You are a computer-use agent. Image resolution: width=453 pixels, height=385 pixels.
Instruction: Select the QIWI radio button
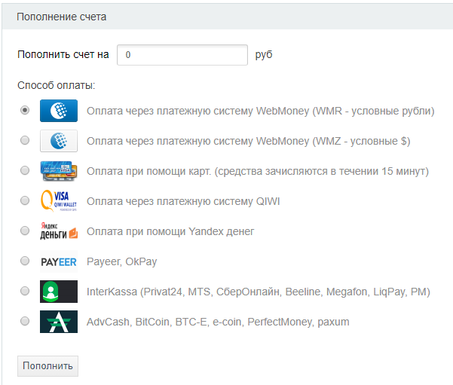tap(25, 200)
